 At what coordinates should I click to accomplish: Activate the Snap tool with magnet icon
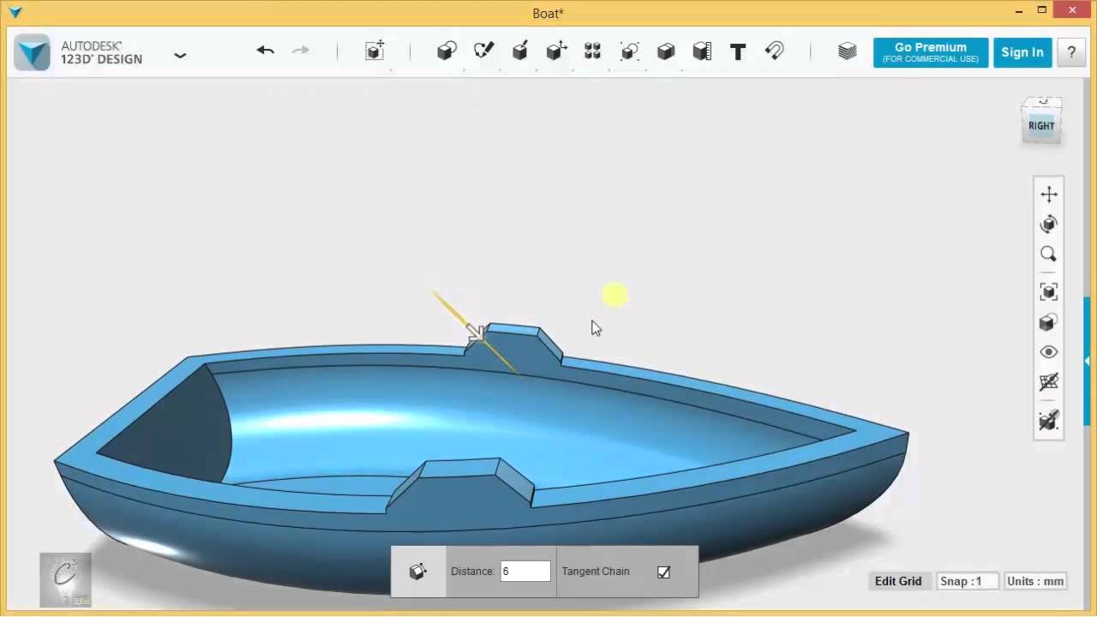point(774,51)
